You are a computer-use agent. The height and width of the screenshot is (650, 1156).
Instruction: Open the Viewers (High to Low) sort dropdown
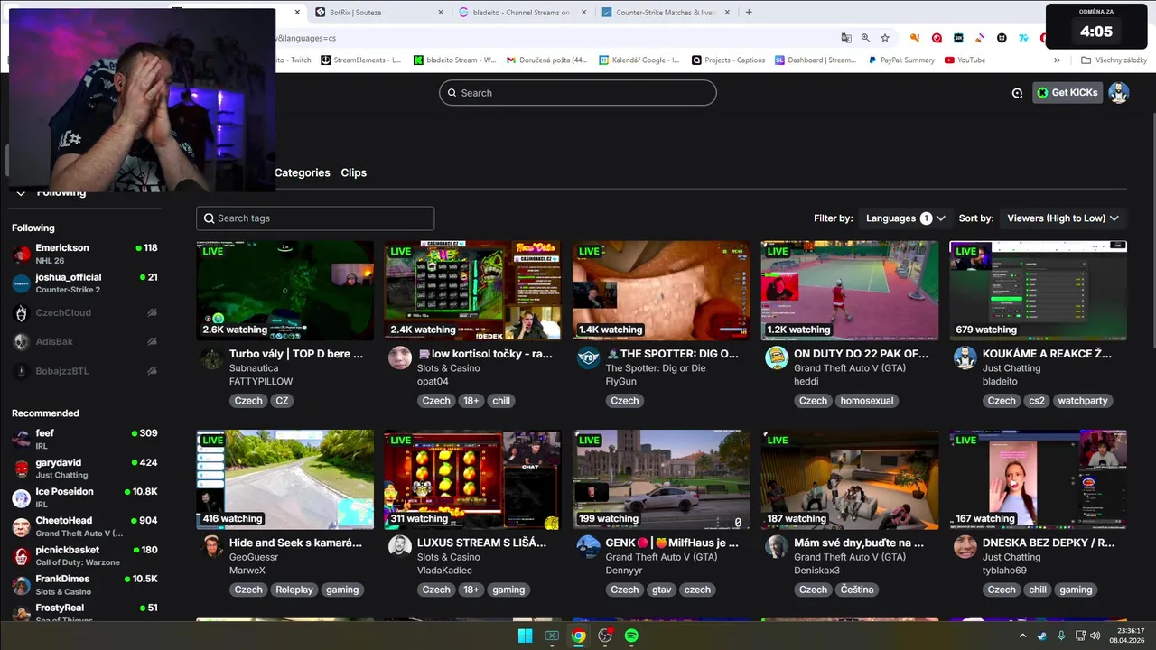pyautogui.click(x=1063, y=218)
